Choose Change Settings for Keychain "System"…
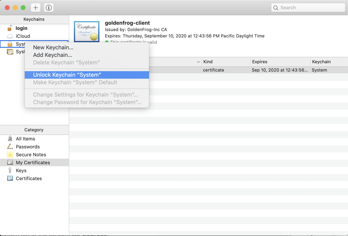The height and width of the screenshot is (236, 348). coord(87,95)
